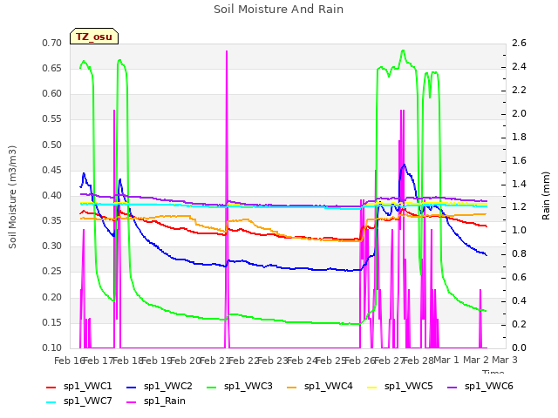
Task: Click the TZ_osu site label
Action: click(94, 37)
